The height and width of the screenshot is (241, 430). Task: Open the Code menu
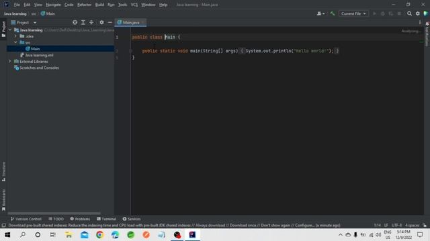[x=69, y=5]
